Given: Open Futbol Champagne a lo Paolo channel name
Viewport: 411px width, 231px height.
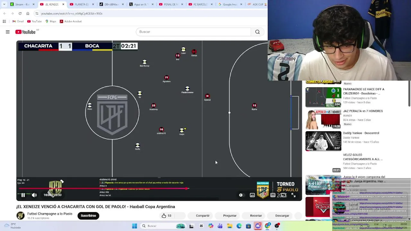Looking at the screenshot, I should [50, 214].
